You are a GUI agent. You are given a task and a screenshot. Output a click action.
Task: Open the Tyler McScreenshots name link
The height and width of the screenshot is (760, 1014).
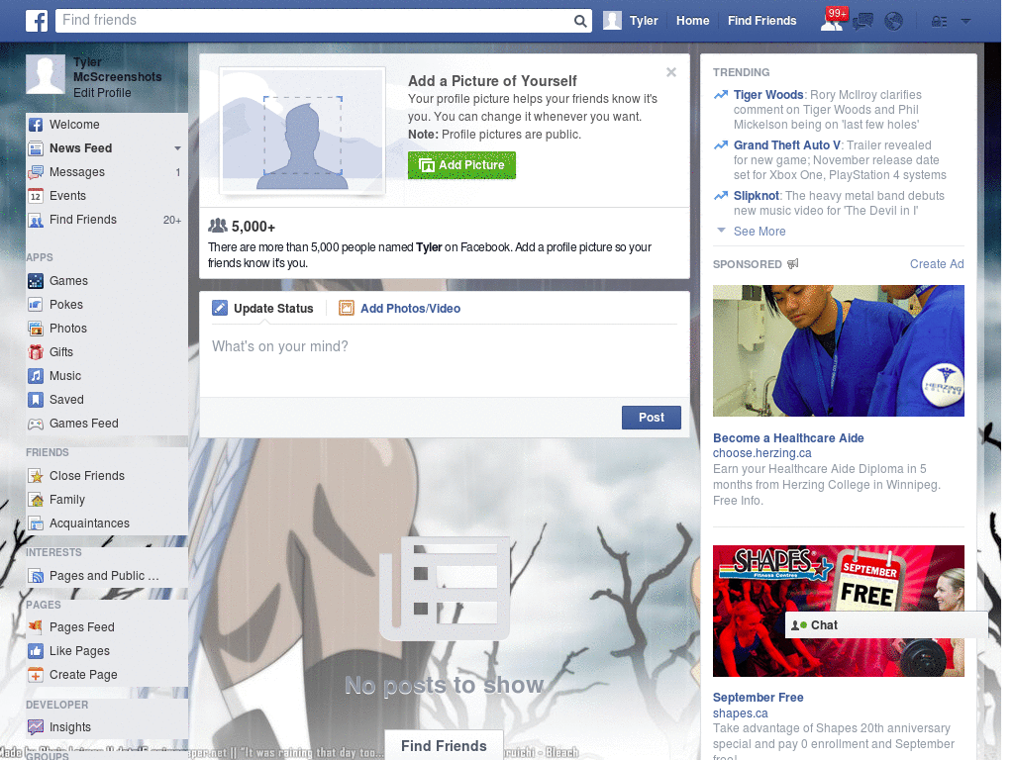(117, 70)
